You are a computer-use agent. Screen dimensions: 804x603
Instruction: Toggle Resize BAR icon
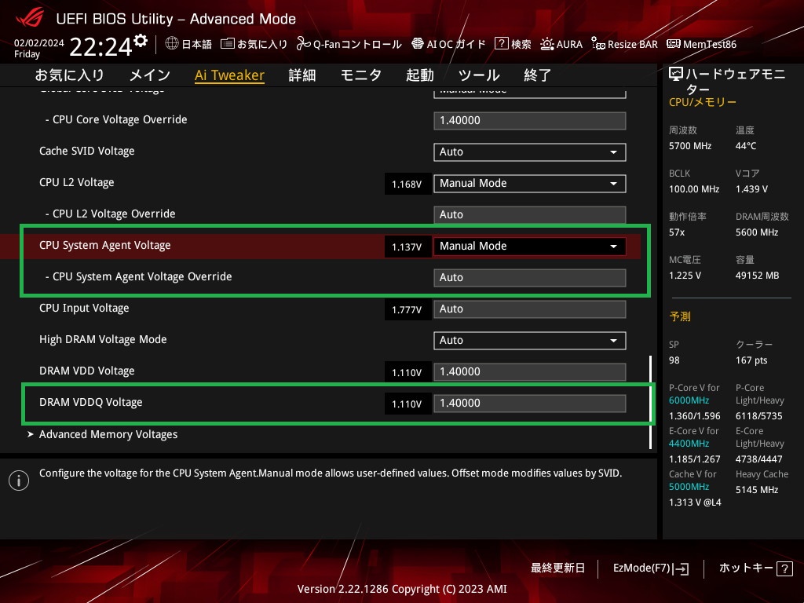pyautogui.click(x=598, y=44)
